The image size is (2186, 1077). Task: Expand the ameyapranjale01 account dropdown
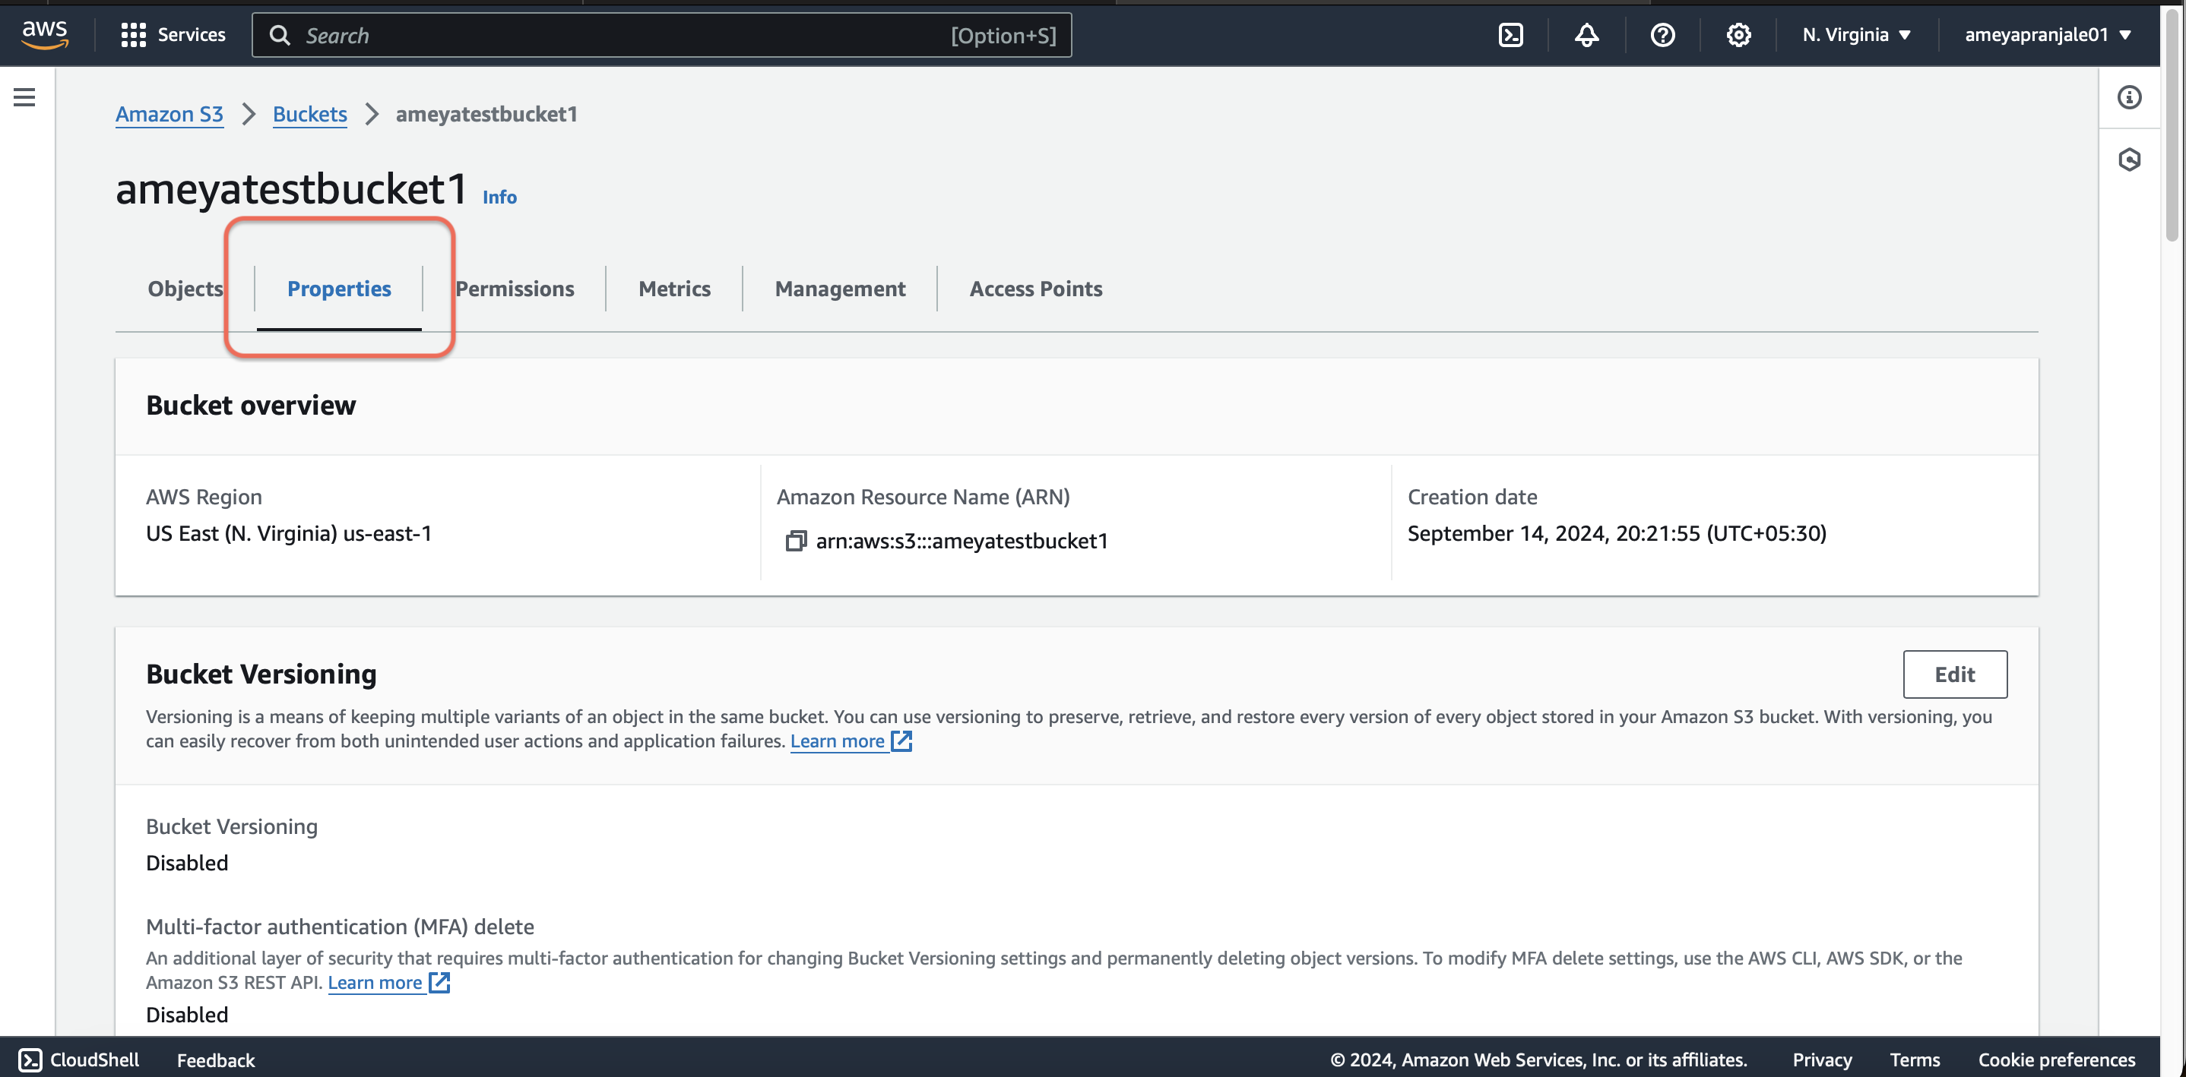click(x=2052, y=35)
